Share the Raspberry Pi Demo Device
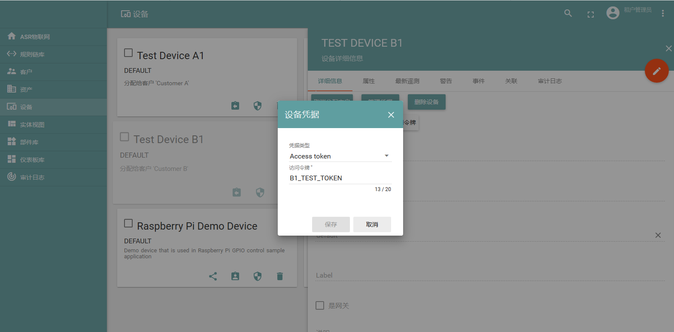 coord(213,276)
